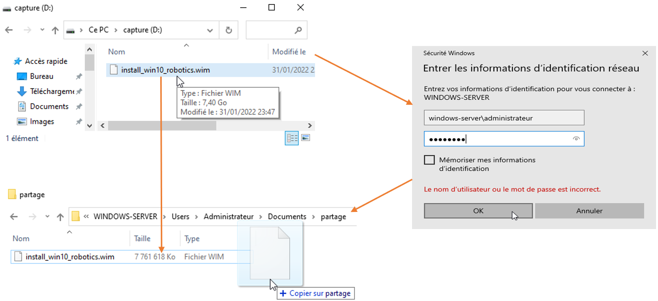Screen dimensions: 658x301
Task: Click navigation pane scrollbar up arrow
Action: click(x=89, y=49)
